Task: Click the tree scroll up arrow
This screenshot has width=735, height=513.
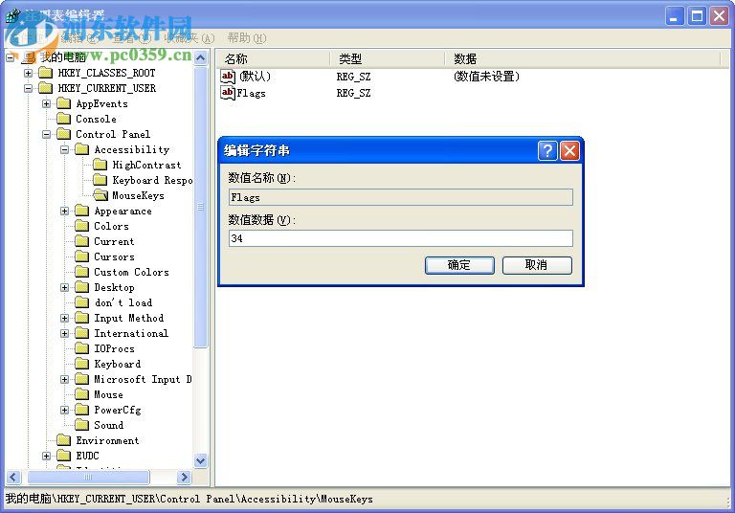Action: [201, 58]
